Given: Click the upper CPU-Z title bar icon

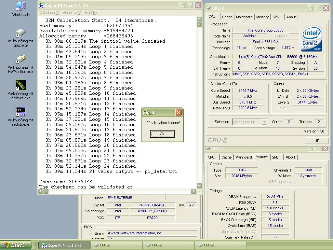Looking at the screenshot, I should [x=208, y=8].
